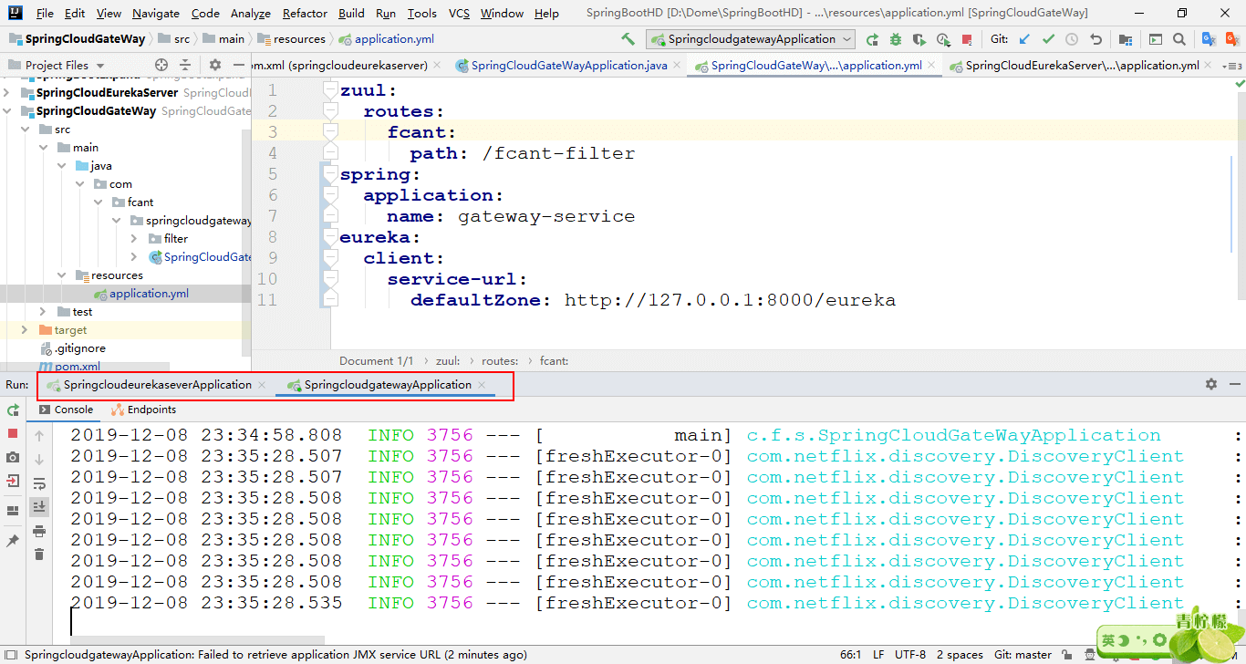Click the red translate plugin icon
1246x664 pixels.
coord(1232,39)
